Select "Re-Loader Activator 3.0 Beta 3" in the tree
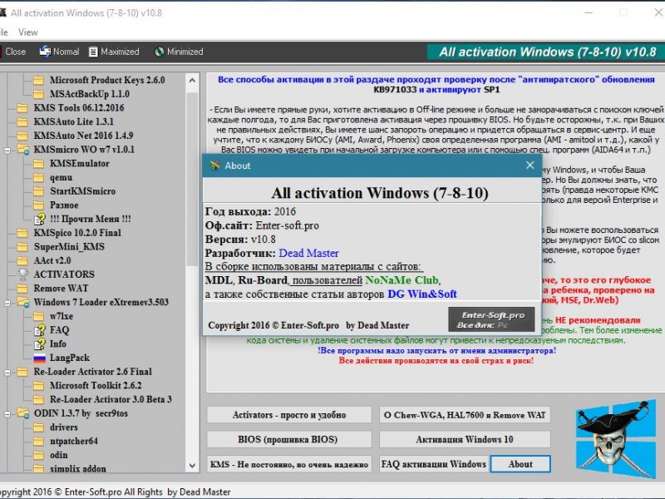This screenshot has width=665, height=499. point(111,400)
